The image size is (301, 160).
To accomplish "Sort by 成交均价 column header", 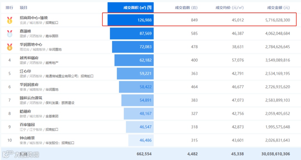I will 230,8.
